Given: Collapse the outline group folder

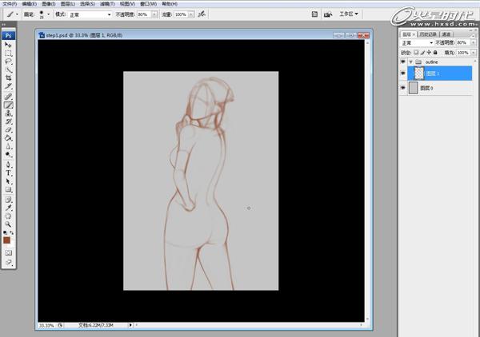Looking at the screenshot, I should point(410,61).
